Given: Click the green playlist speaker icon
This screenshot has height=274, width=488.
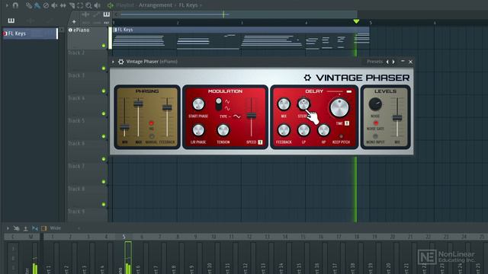Looking at the screenshot, I should 110,5.
